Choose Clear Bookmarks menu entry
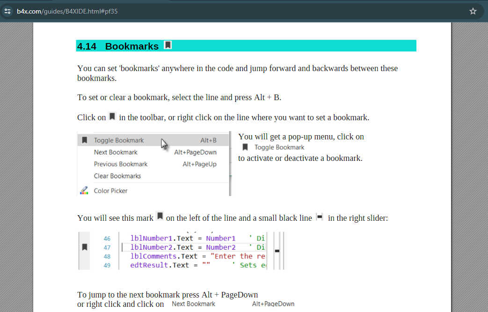Viewport: 488px width, 312px height. pos(153,176)
